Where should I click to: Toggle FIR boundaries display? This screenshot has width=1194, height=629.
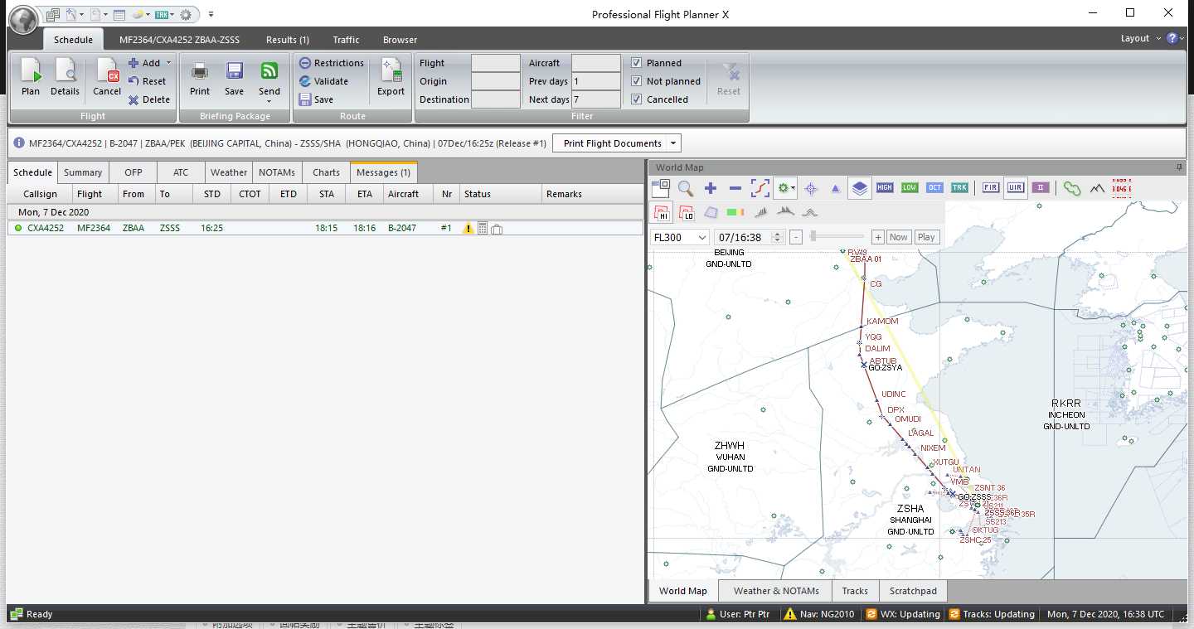(990, 188)
